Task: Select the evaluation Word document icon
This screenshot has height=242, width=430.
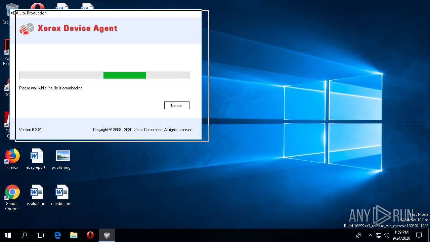Action: pos(37,195)
